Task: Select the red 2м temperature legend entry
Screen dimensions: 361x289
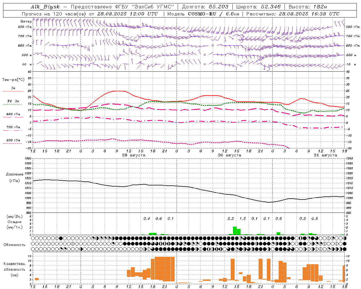Action: tap(13, 89)
